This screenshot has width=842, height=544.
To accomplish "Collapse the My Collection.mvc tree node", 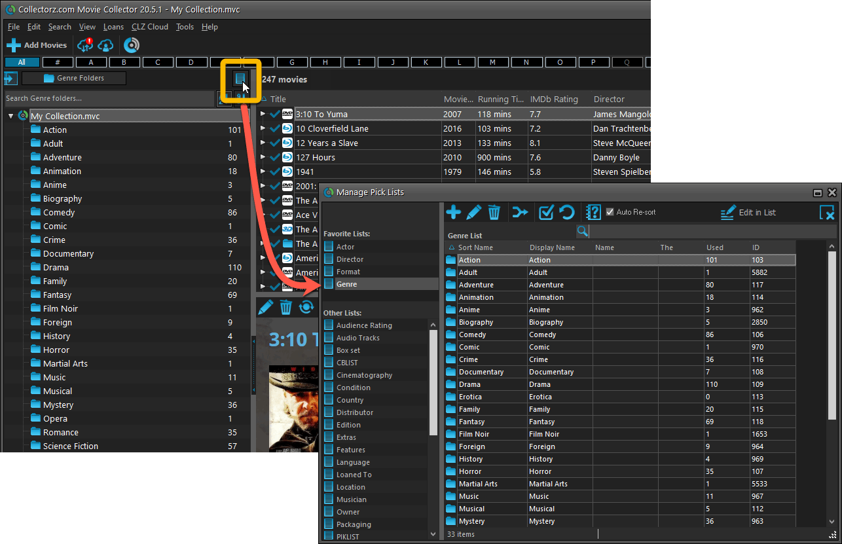I will click(11, 116).
